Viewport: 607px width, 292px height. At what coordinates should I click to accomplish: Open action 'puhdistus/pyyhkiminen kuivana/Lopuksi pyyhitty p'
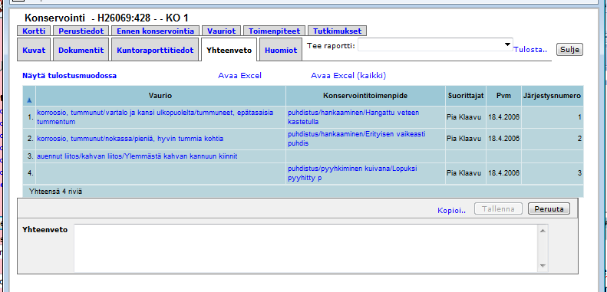point(352,173)
